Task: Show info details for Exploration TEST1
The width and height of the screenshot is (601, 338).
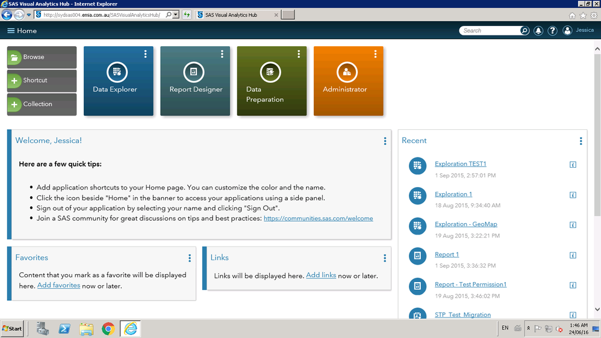Action: (573, 165)
